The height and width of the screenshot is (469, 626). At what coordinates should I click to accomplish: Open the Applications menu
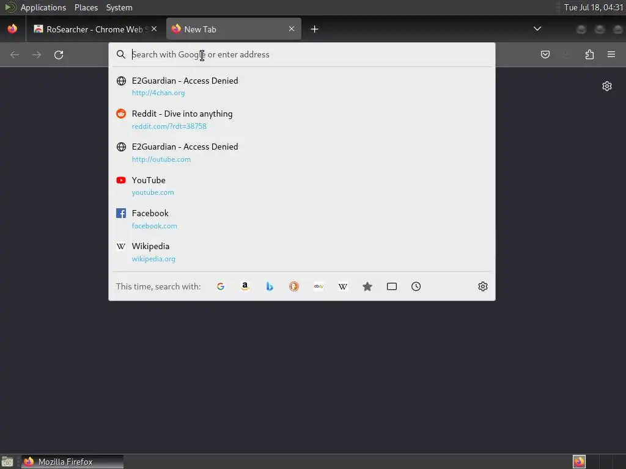coord(43,7)
